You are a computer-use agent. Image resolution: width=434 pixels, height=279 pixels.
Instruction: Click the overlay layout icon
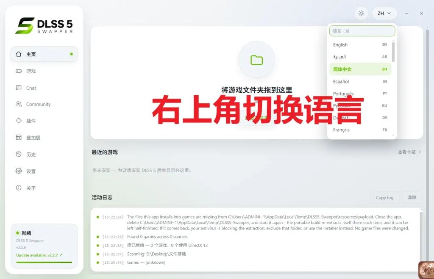(x=19, y=138)
